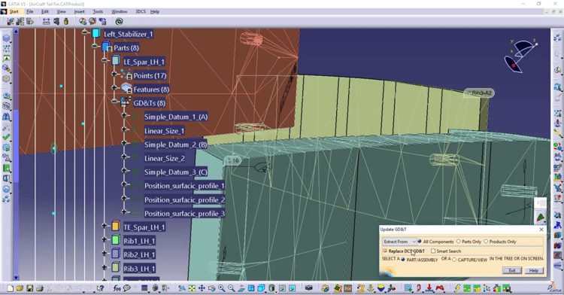Expand the Simple_Datum_1_(A) node
Screen dimensions: 564x295
click(x=124, y=115)
